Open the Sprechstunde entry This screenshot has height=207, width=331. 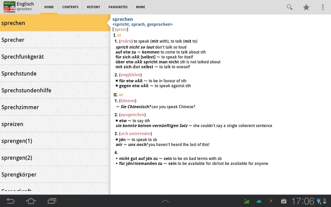click(19, 73)
